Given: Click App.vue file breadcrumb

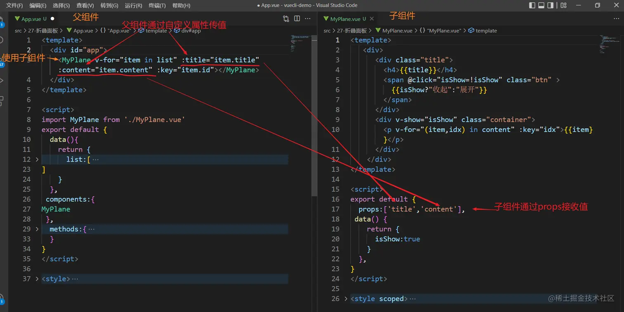Looking at the screenshot, I should (80, 30).
